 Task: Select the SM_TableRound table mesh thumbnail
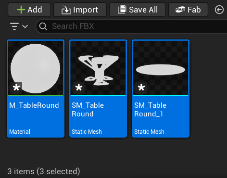coord(98,68)
